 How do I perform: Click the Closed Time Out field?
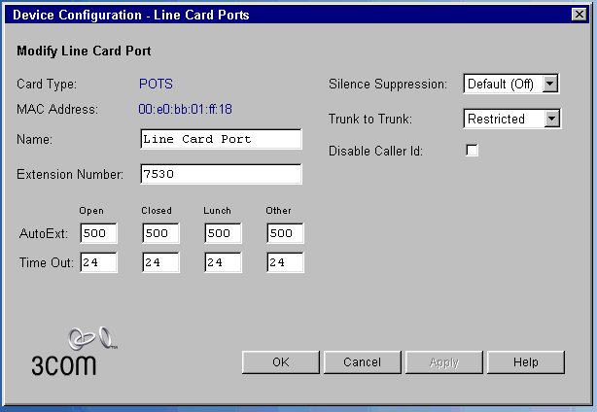coord(160,262)
